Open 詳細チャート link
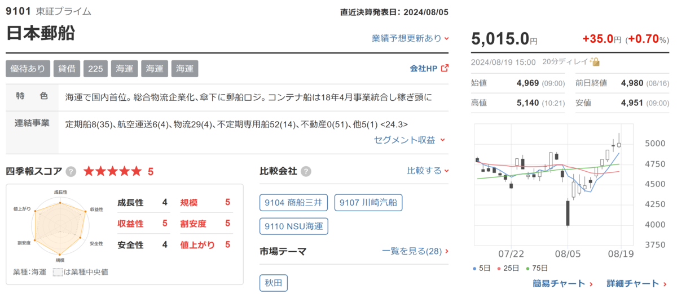 [637, 283]
